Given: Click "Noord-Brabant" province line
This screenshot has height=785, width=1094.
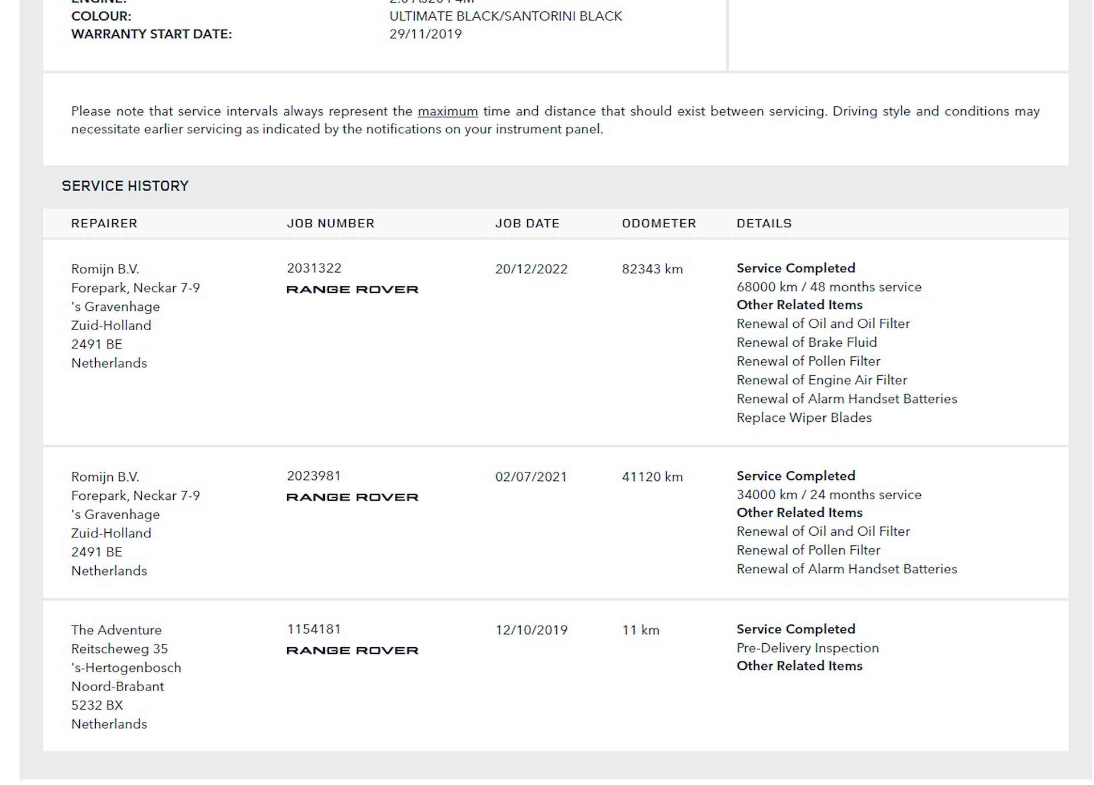Looking at the screenshot, I should click(x=118, y=687).
